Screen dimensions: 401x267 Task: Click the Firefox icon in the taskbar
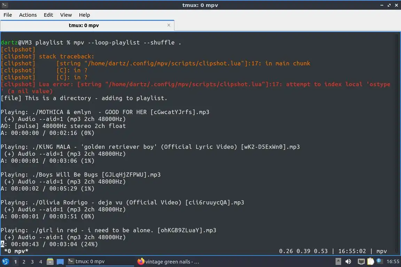click(141, 261)
